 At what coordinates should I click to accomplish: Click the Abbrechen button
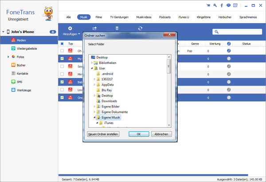click(x=161, y=134)
